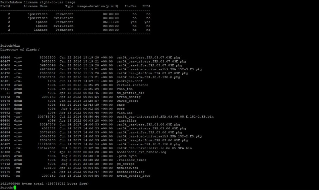319x190 pixels.
Task: Click file name cat3k_caa-platform.SPA.03.07.03E.pkg
Action: pyautogui.click(x=152, y=73)
